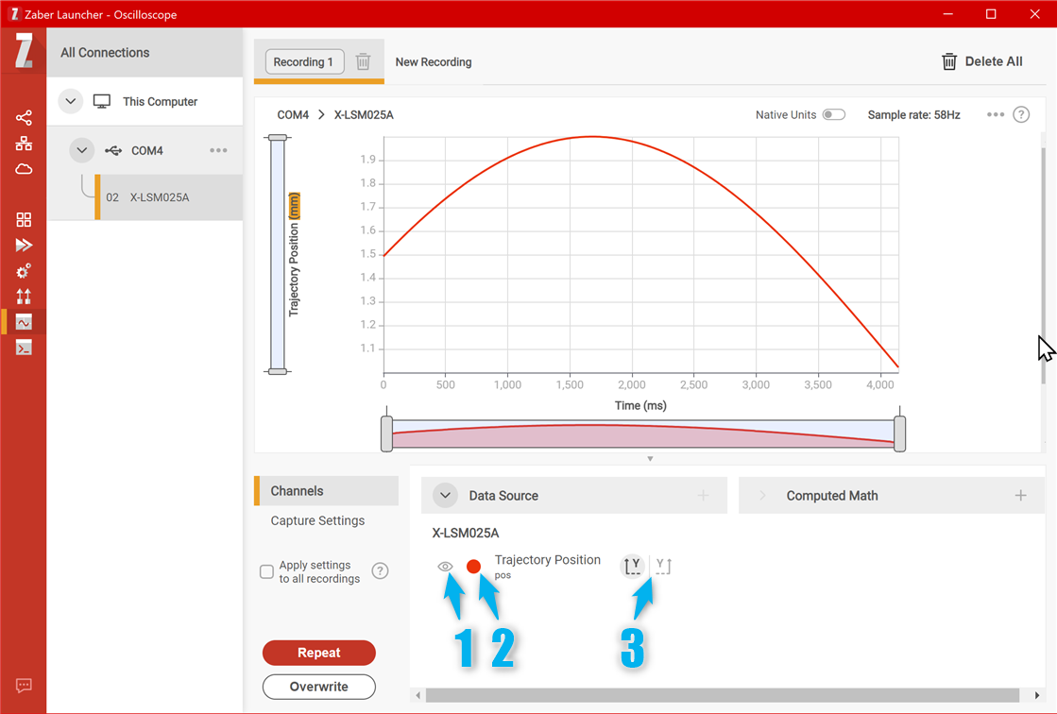Toggle the Native Units switch
Screen dimensions: 1057x714
(833, 114)
